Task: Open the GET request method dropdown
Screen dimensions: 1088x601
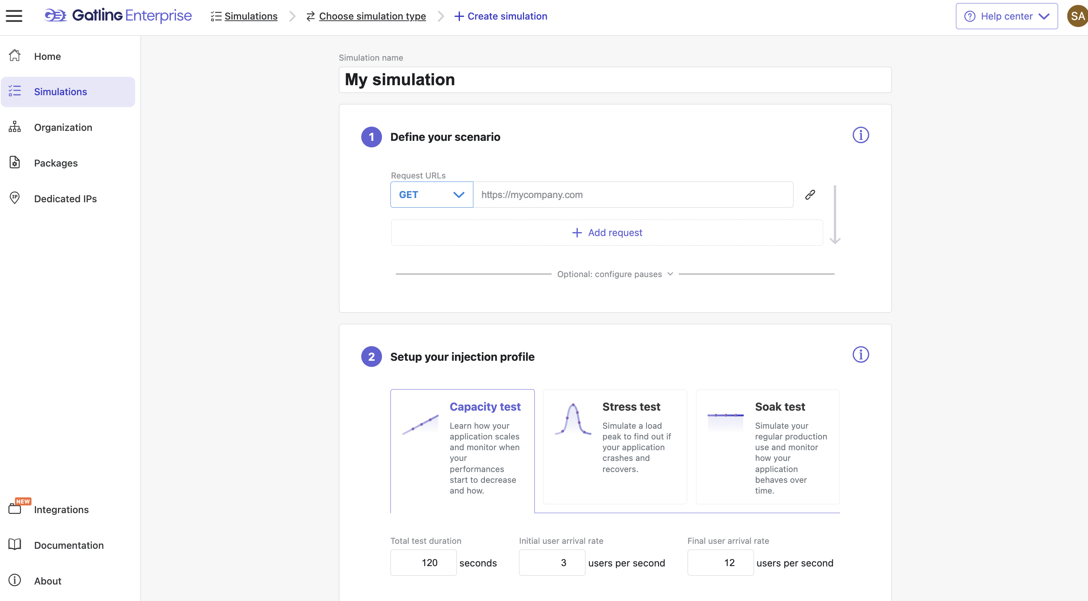Action: pyautogui.click(x=431, y=195)
